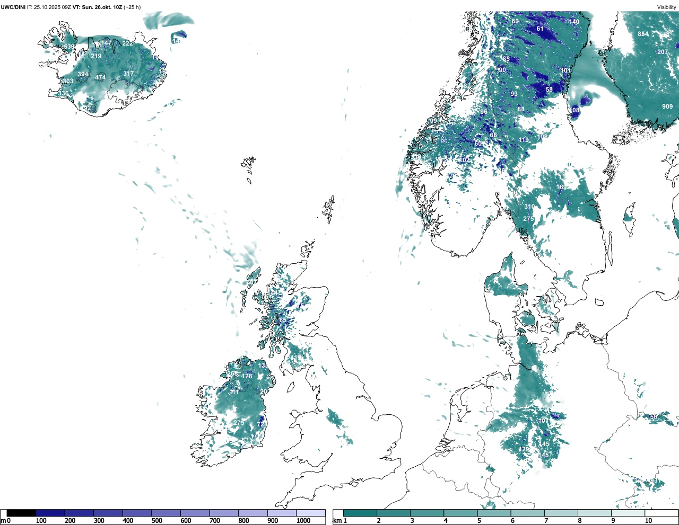Image resolution: width=679 pixels, height=525 pixels.
Task: Click the "474" value over Iceland
Action: 100,77
